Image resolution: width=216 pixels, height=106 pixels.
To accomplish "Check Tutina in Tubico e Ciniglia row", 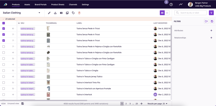I will [4, 71].
